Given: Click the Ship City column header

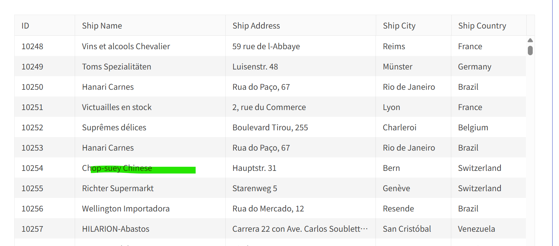Looking at the screenshot, I should click(x=399, y=26).
